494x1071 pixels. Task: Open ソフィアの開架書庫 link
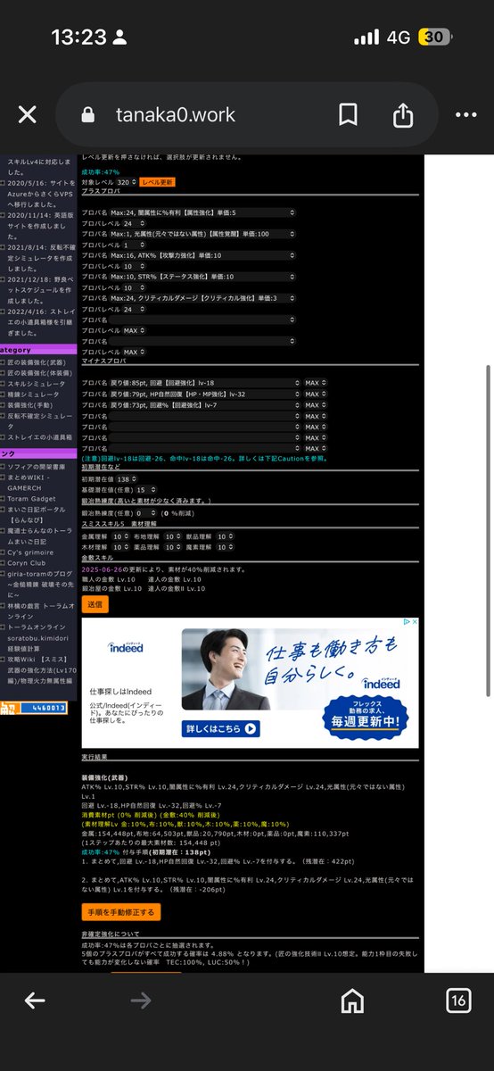37,466
